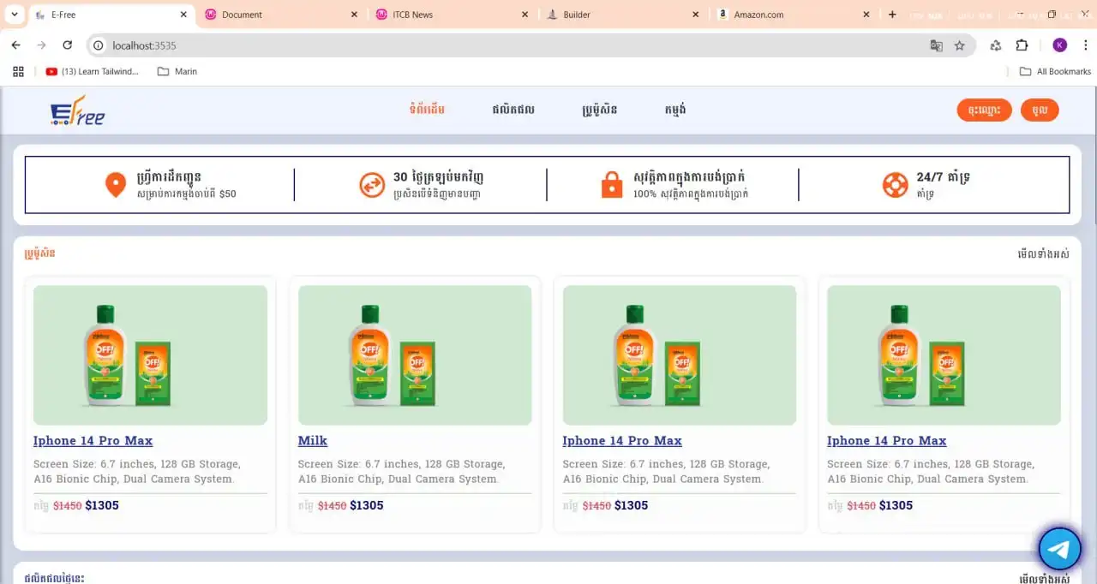This screenshot has width=1097, height=584.
Task: Click the first card's product image
Action: click(150, 355)
